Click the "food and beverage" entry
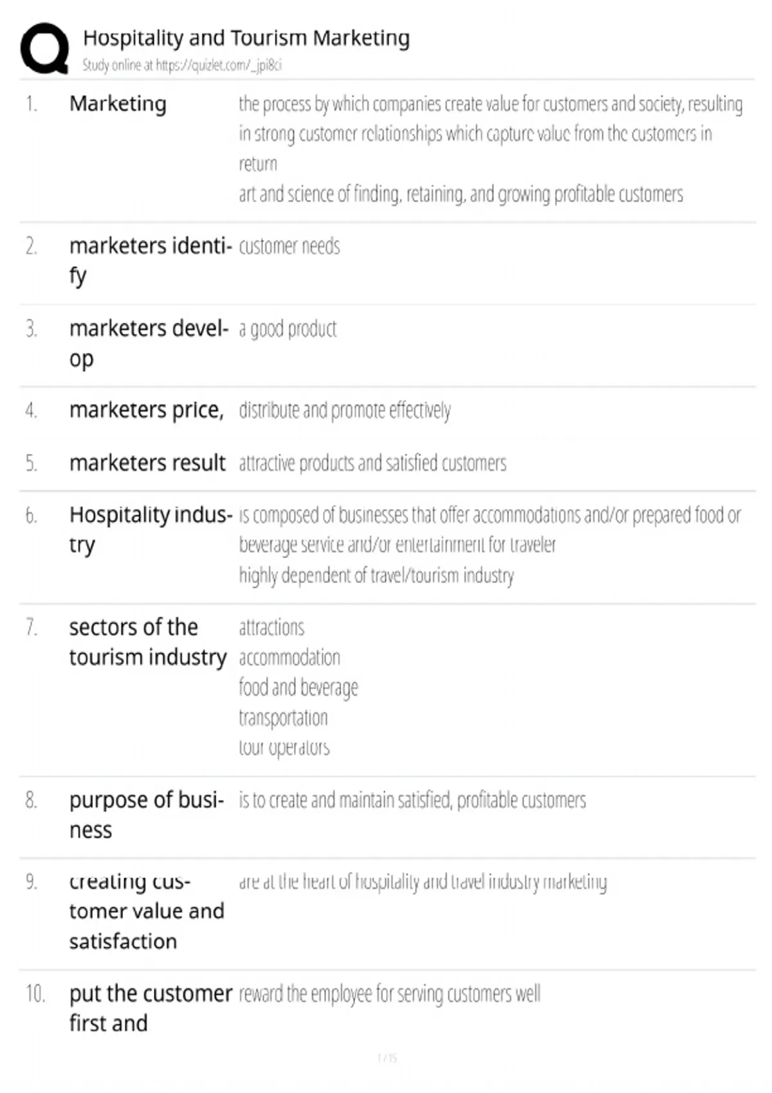Image resolution: width=772 pixels, height=1093 pixels. point(299,687)
